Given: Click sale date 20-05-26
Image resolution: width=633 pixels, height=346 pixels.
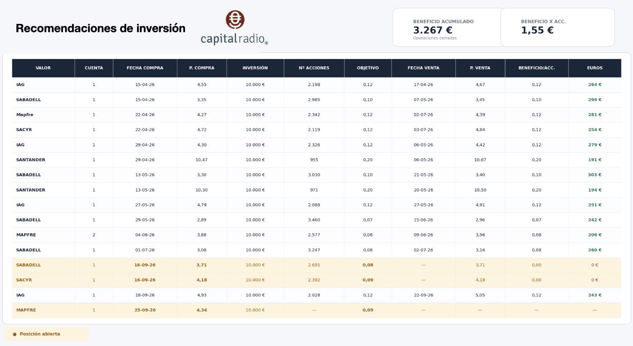Looking at the screenshot, I should click(x=423, y=190).
